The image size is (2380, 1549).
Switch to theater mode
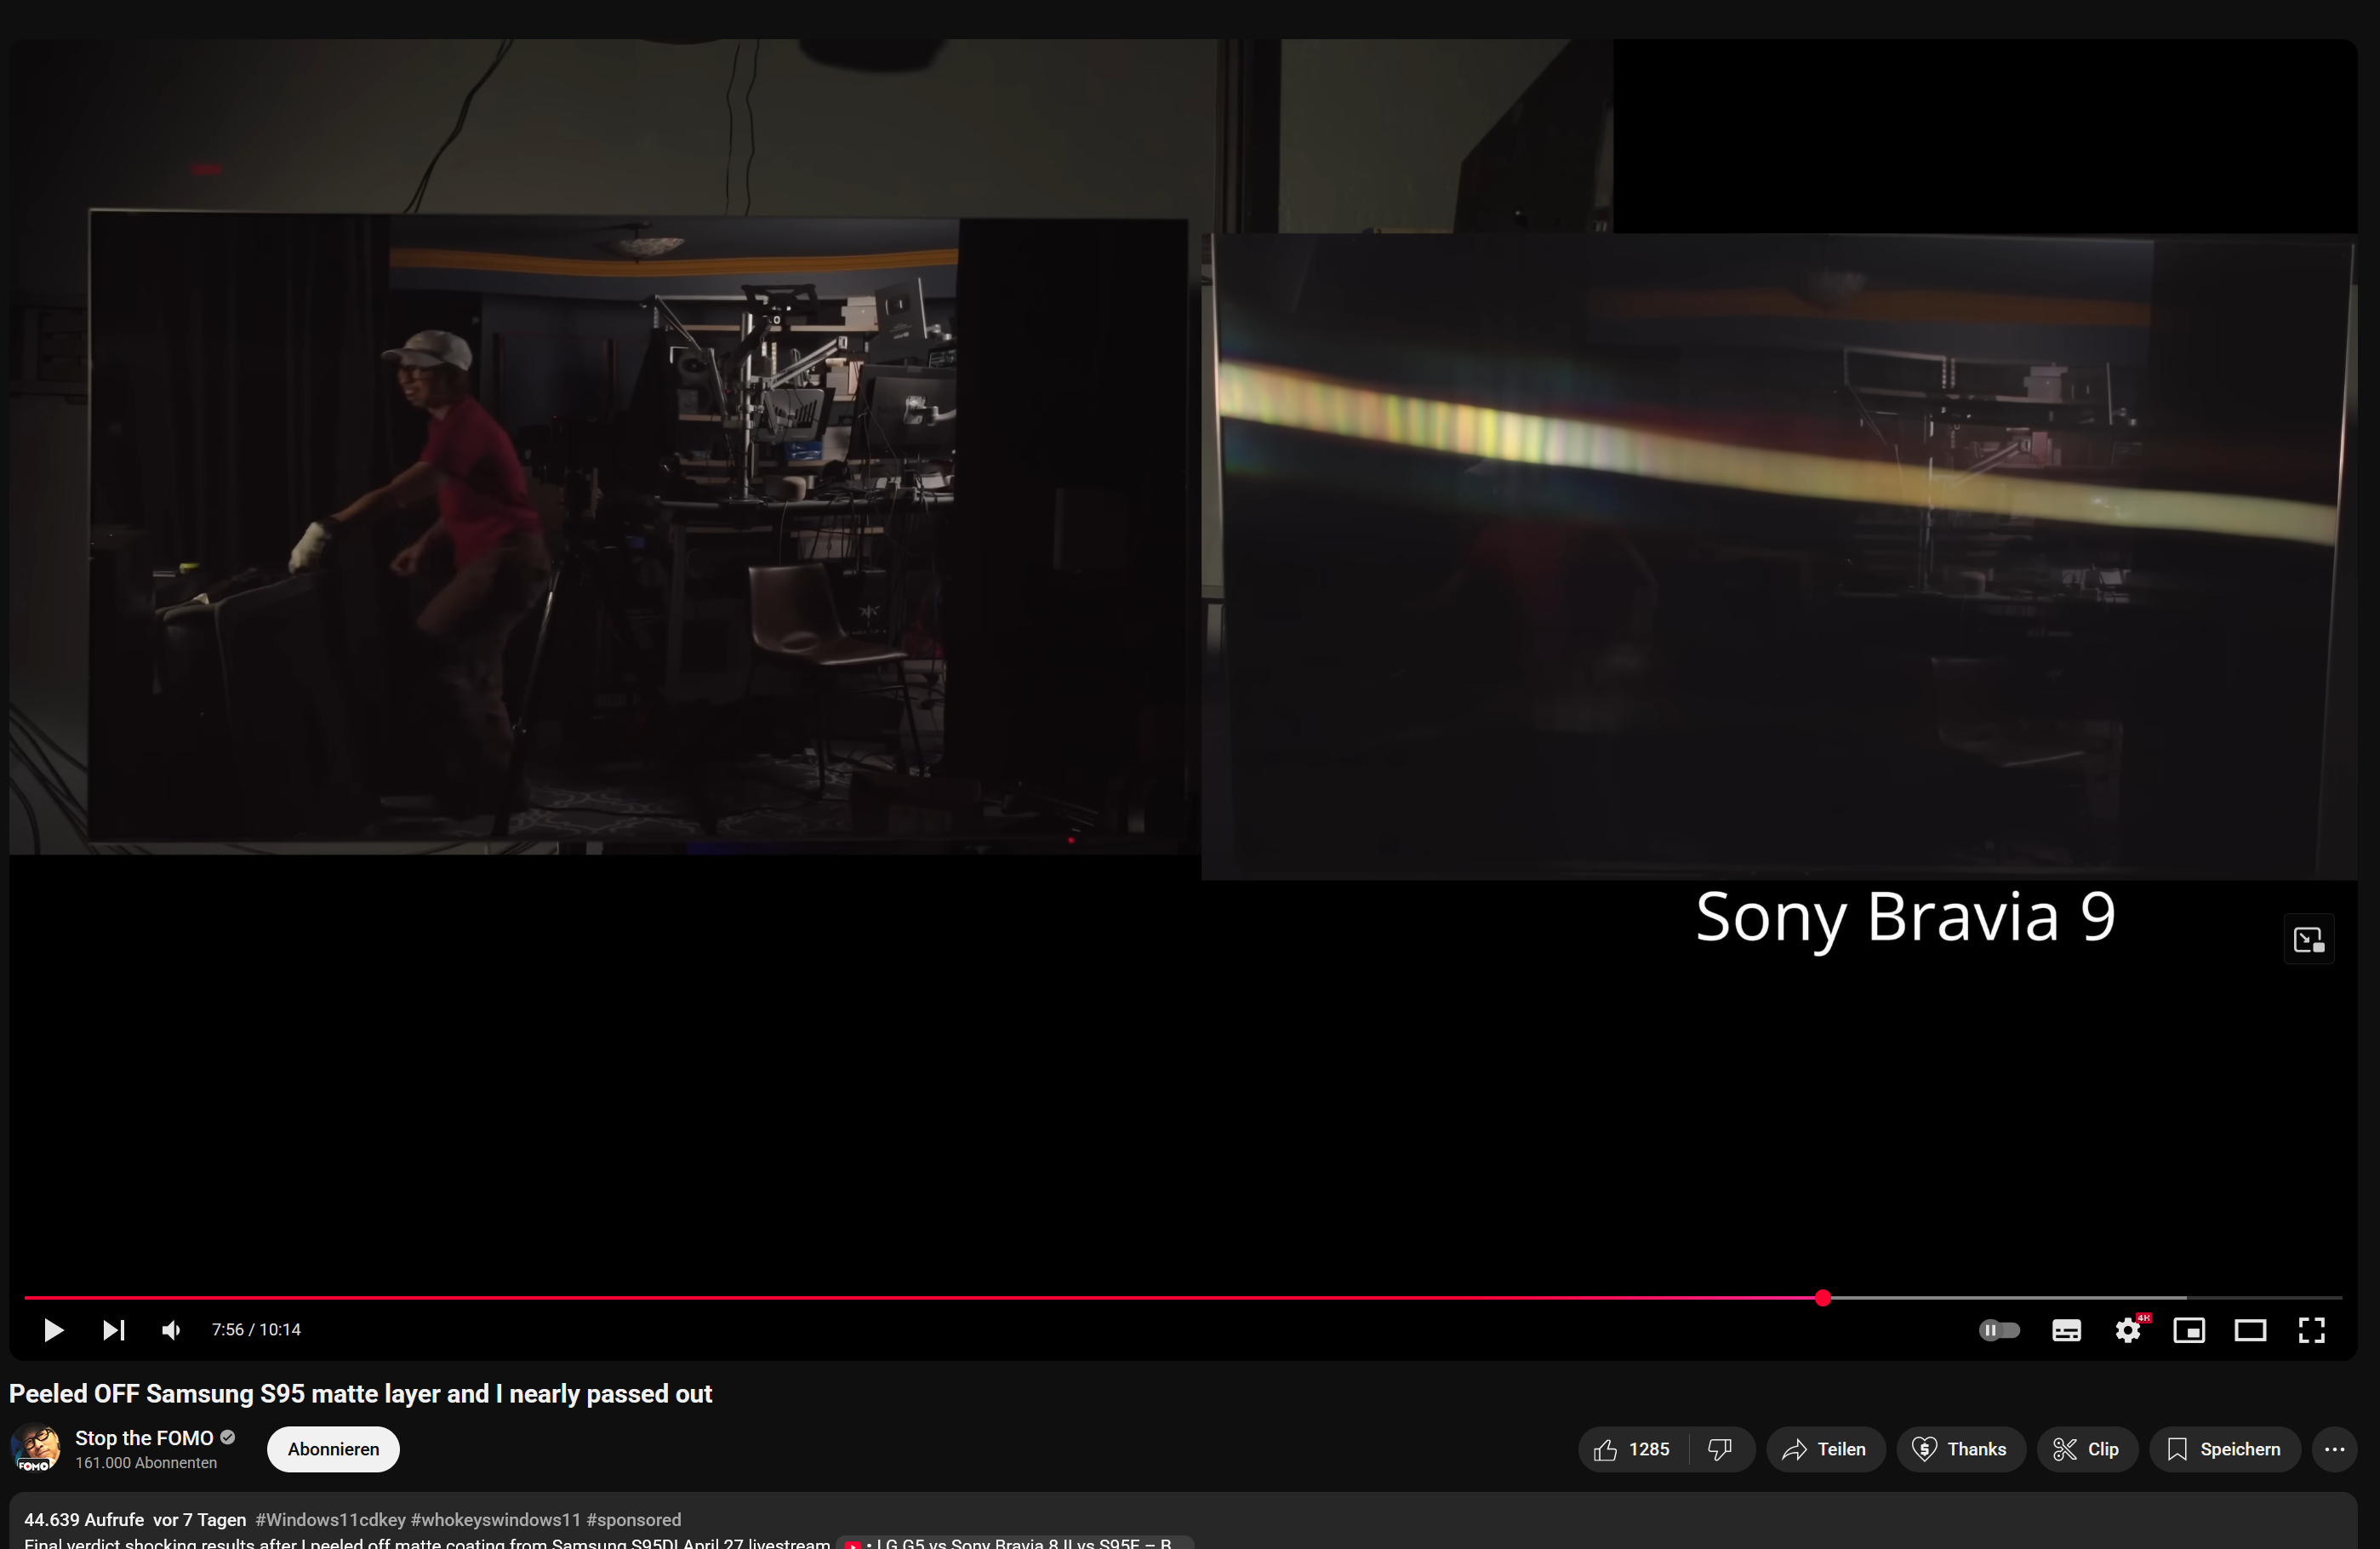2250,1330
